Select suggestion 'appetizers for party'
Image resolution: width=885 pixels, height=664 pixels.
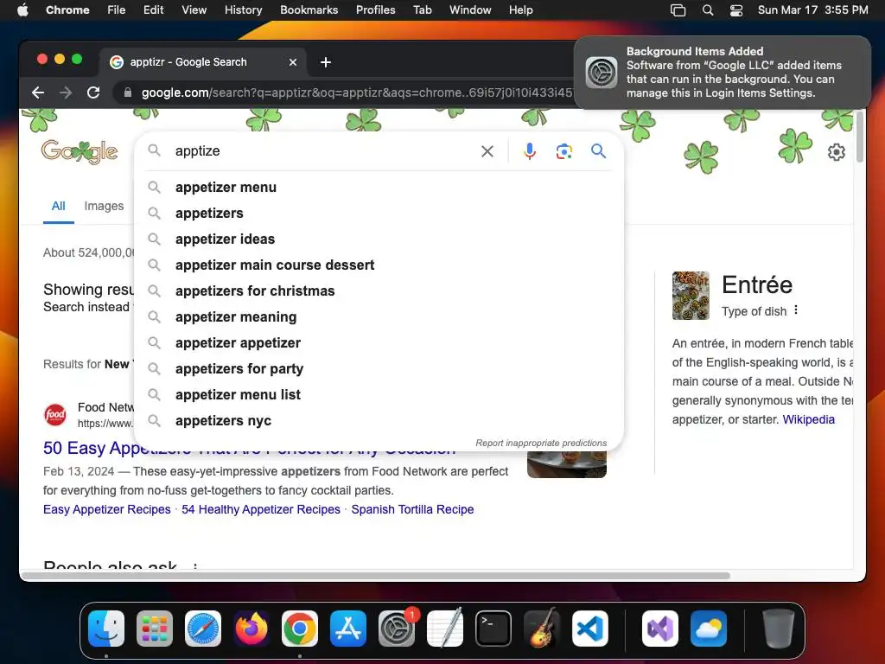pos(379,369)
